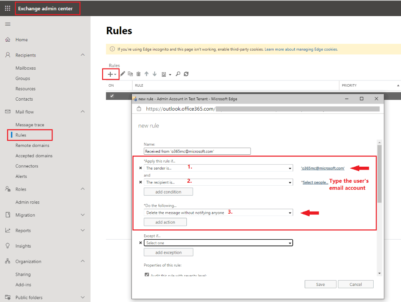Expand the Public folders chevron

tap(83, 297)
